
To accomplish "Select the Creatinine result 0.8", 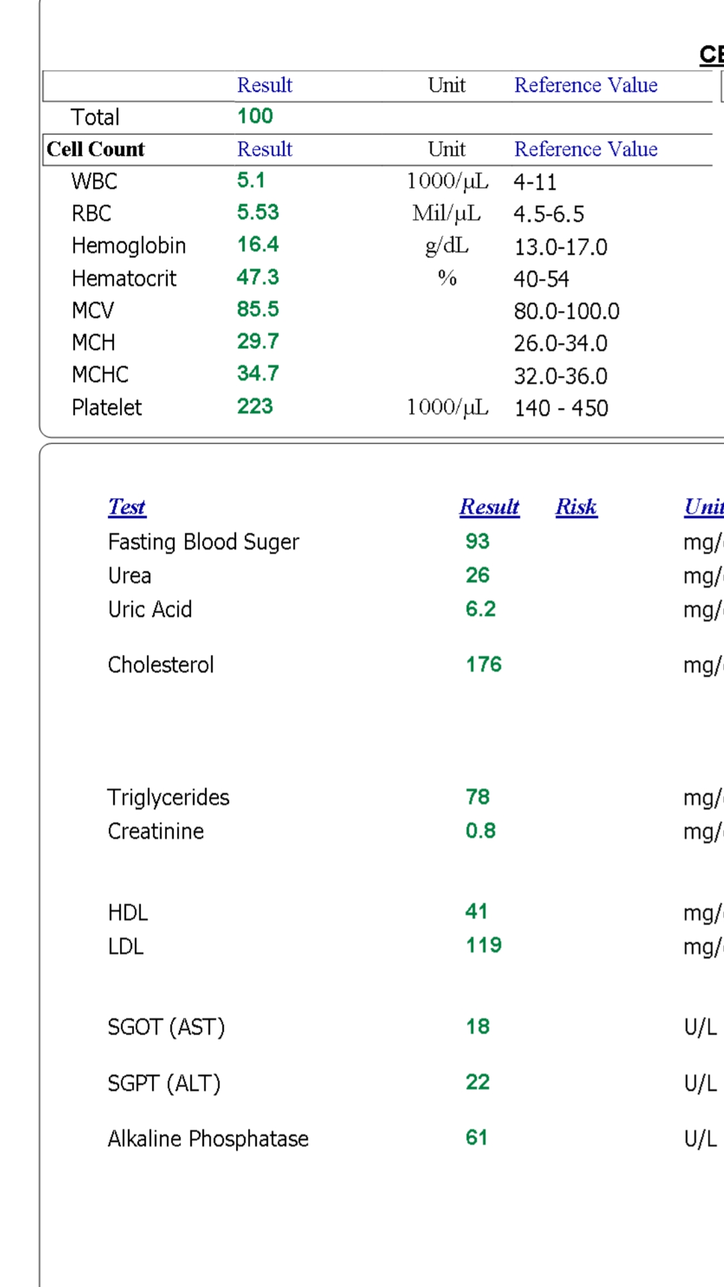I will 481,831.
